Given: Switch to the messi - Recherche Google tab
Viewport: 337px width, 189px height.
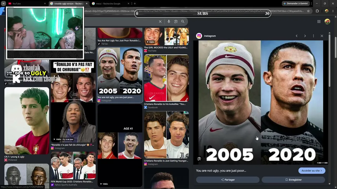Looking at the screenshot, I should [111, 4].
